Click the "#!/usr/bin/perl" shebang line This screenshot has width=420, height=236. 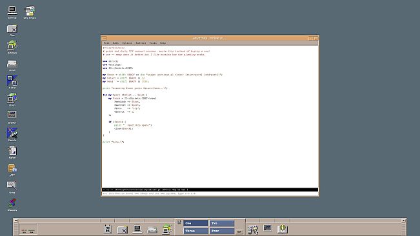114,48
